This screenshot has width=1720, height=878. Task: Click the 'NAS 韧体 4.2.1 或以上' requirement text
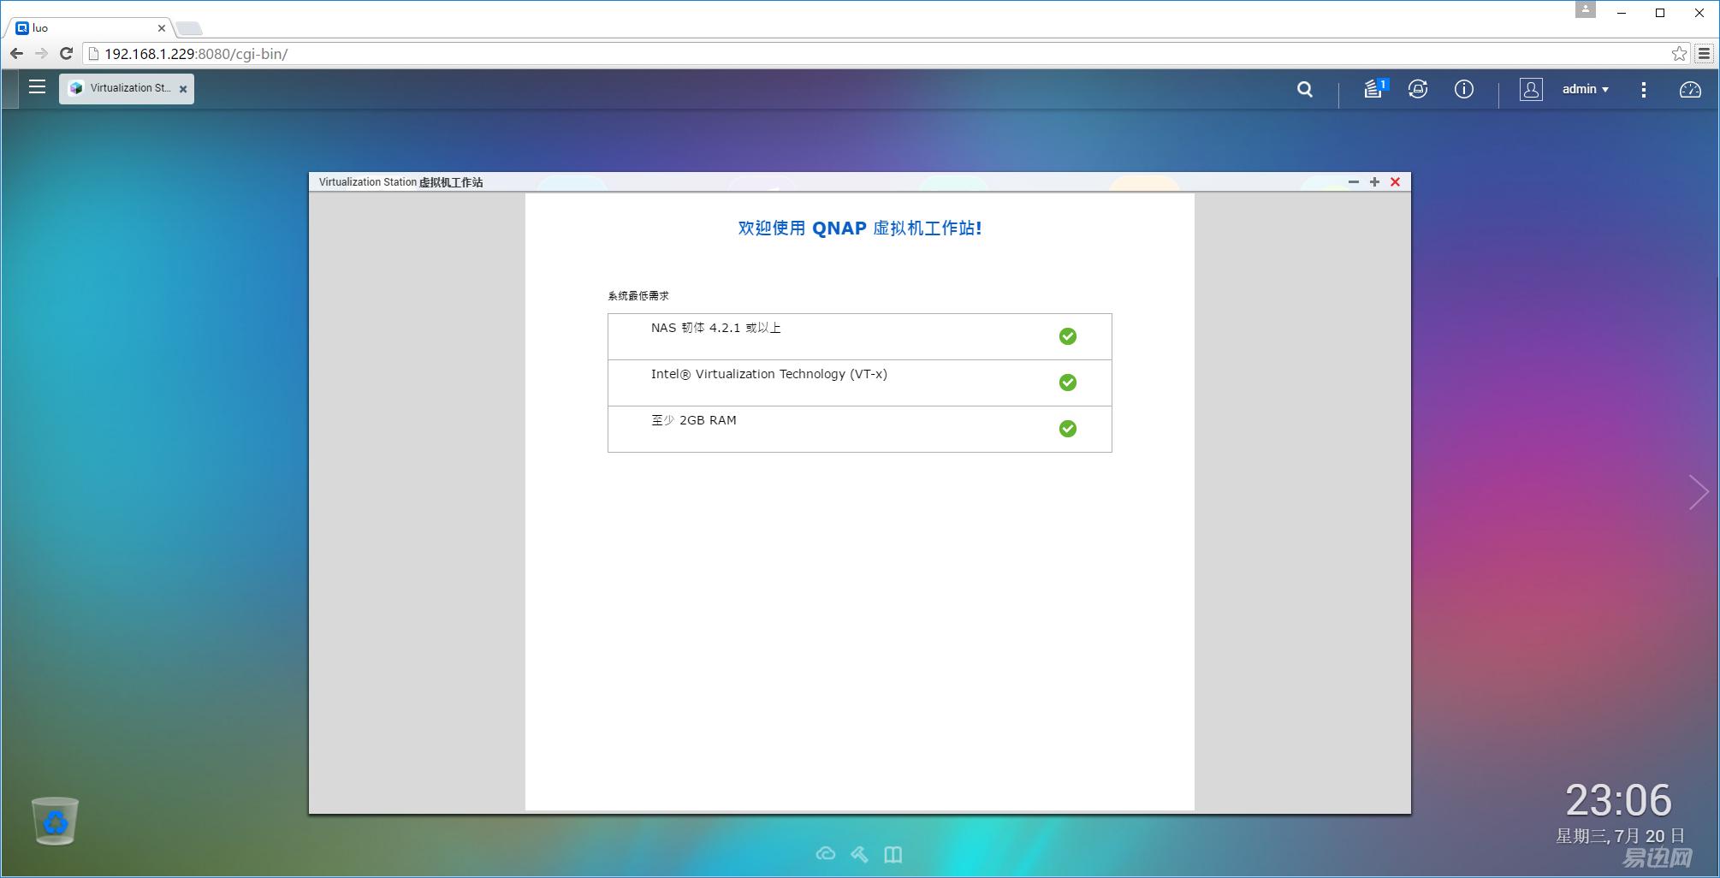tap(716, 328)
